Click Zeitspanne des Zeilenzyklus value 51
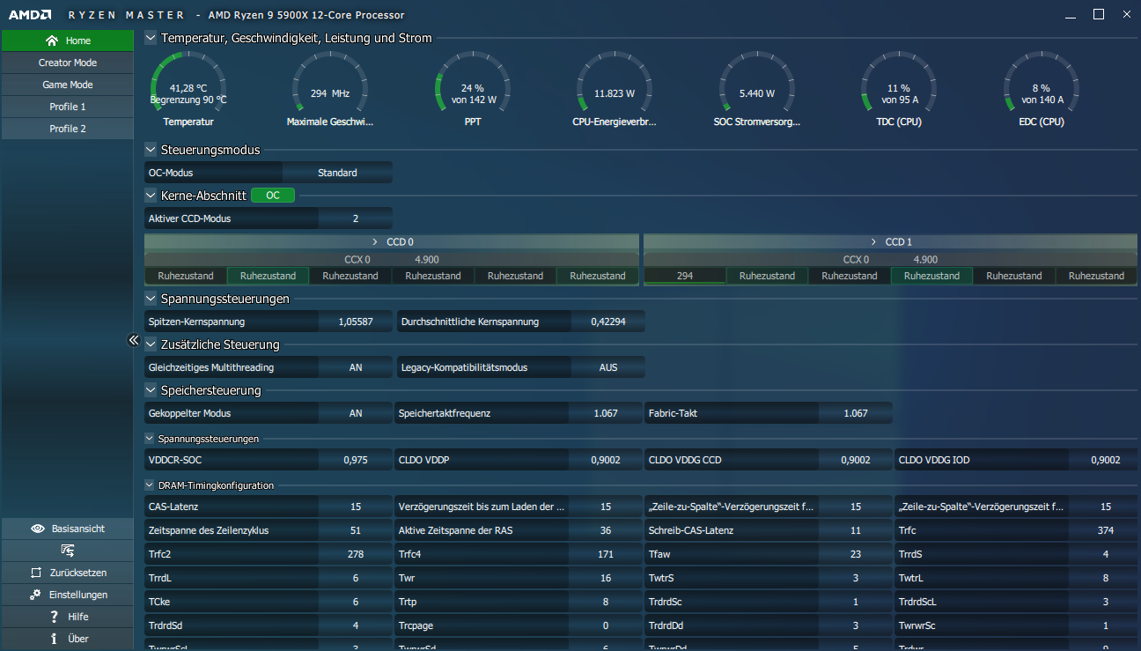The height and width of the screenshot is (651, 1141). [x=356, y=530]
